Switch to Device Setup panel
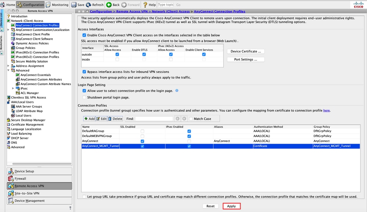 (x=39, y=171)
